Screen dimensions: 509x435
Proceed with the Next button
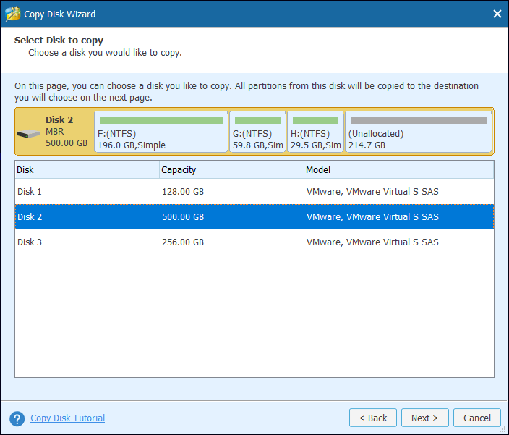tap(425, 418)
